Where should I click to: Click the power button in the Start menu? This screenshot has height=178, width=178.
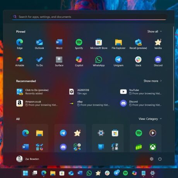click(x=160, y=159)
